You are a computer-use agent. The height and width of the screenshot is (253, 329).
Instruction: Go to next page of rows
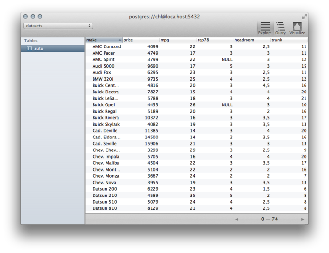coord(302,219)
